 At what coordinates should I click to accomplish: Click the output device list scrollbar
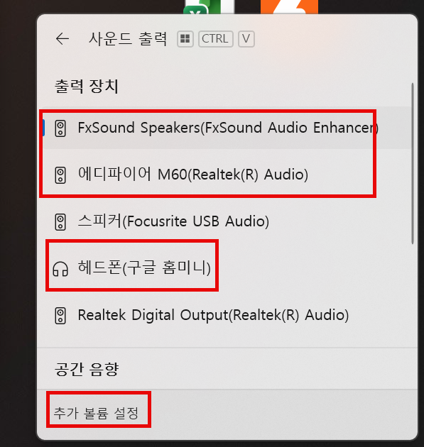413,163
